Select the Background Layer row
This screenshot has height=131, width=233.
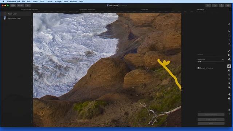point(16,18)
